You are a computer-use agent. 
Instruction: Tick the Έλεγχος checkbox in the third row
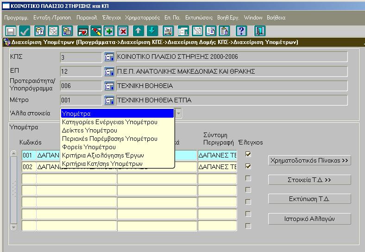click(248, 178)
